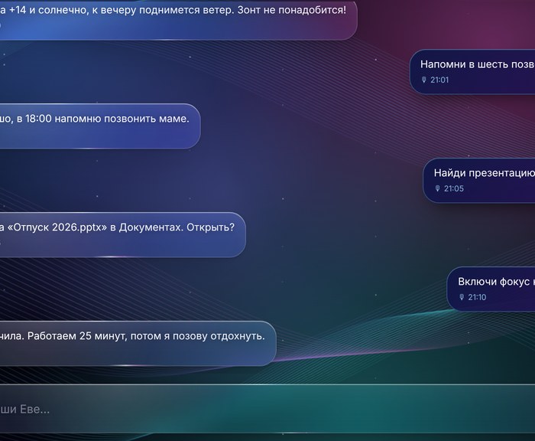Click the microphone icon beside 21:10
535x441 pixels.
(x=462, y=297)
